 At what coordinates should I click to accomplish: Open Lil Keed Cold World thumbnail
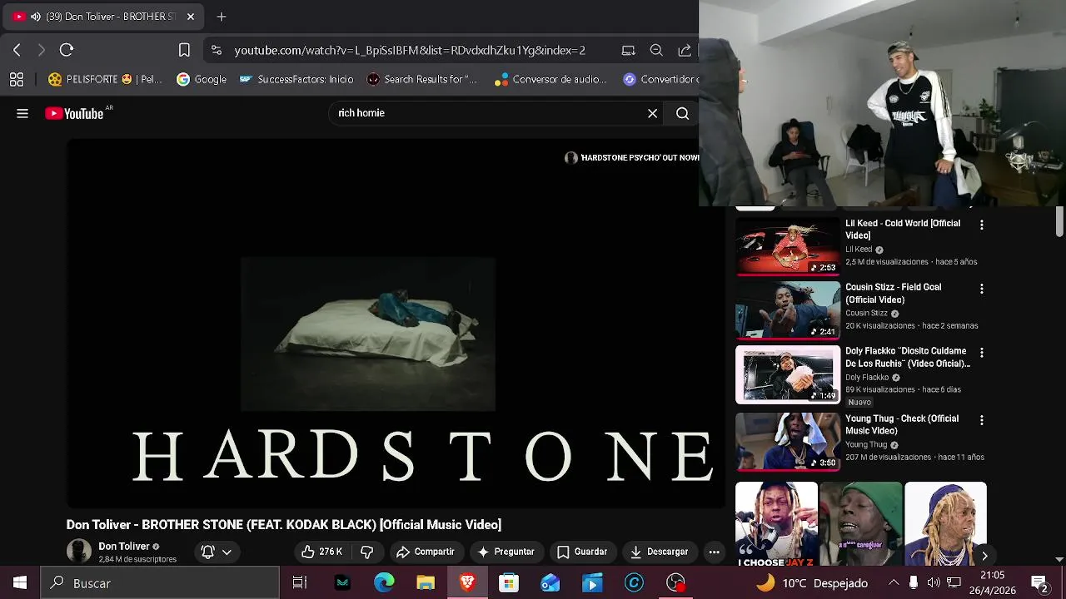(x=788, y=246)
